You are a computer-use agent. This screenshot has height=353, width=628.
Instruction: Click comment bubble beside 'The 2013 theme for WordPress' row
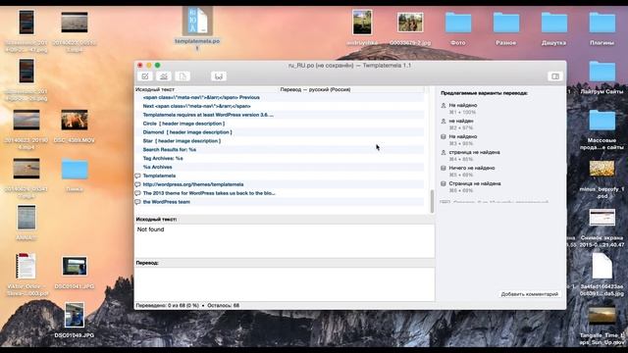[x=137, y=193]
